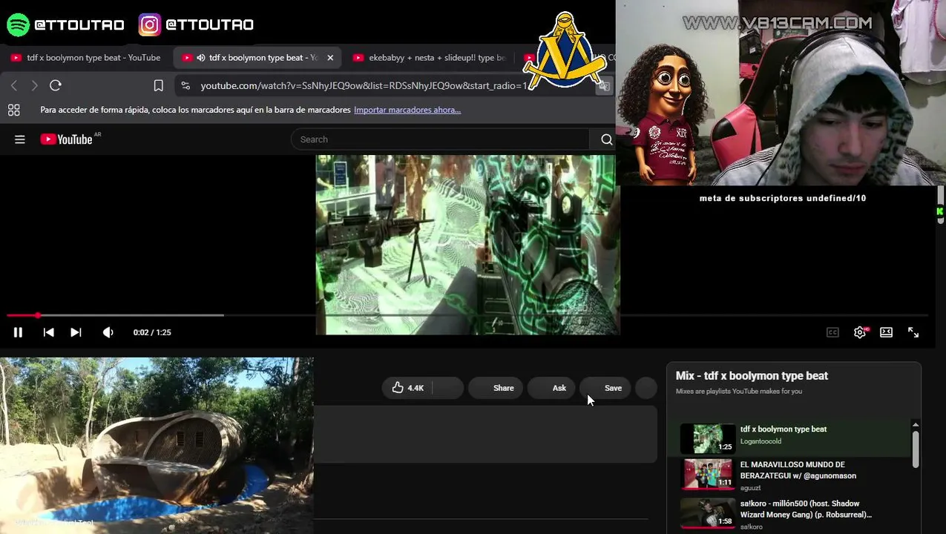Click the Ask button
The image size is (946, 534).
click(552, 388)
